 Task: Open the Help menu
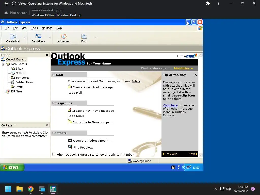(59, 28)
